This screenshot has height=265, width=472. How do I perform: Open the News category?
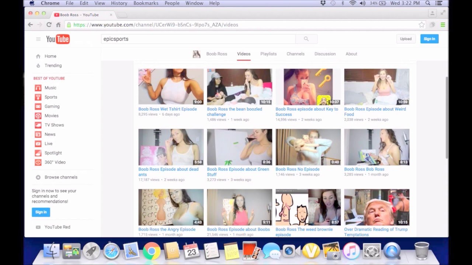coord(50,134)
